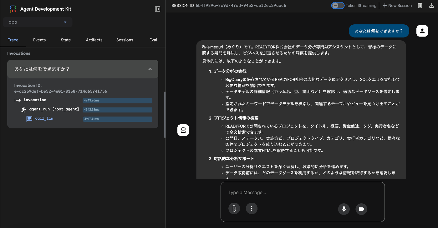The image size is (438, 228).
Task: Click the invocation arrow icon in trace
Action: (x=18, y=100)
